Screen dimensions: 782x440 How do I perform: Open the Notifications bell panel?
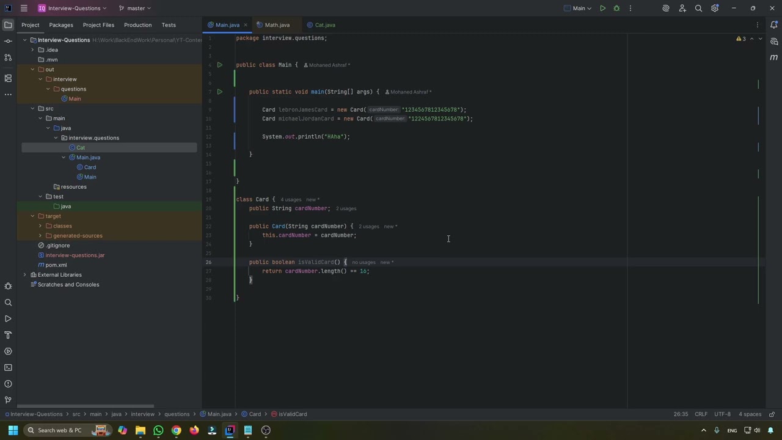pyautogui.click(x=773, y=25)
